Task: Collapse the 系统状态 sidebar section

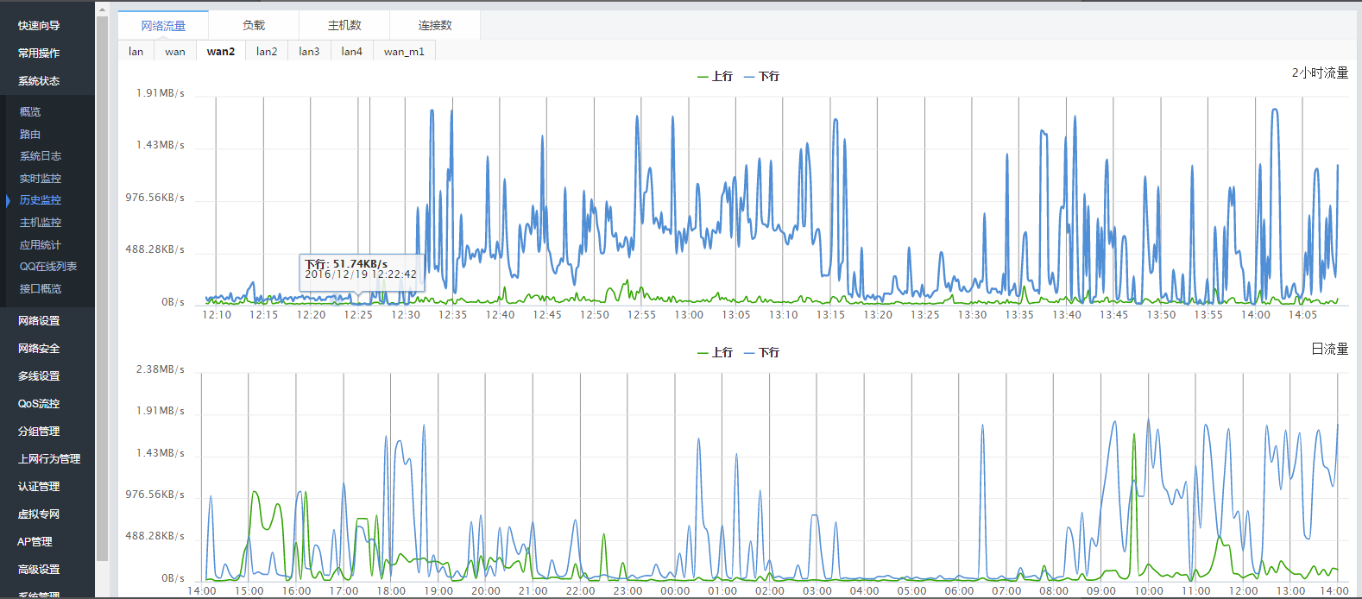Action: point(39,81)
